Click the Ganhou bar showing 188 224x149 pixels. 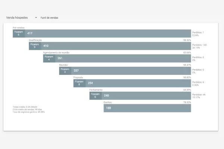tap(147, 108)
